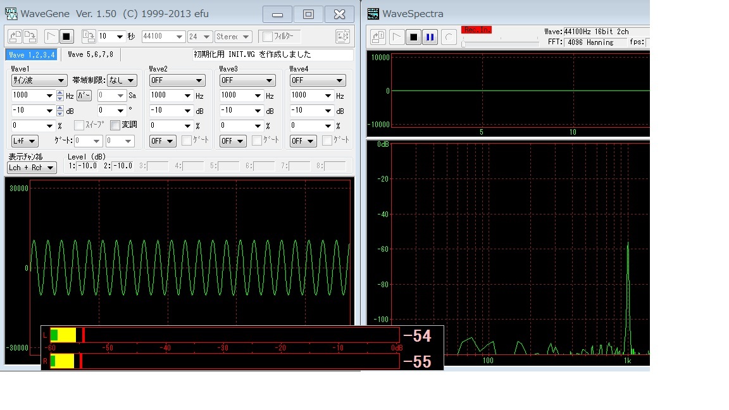The image size is (729, 410).
Task: Open Wave1 L+R channel output dropdown
Action: tap(25, 141)
